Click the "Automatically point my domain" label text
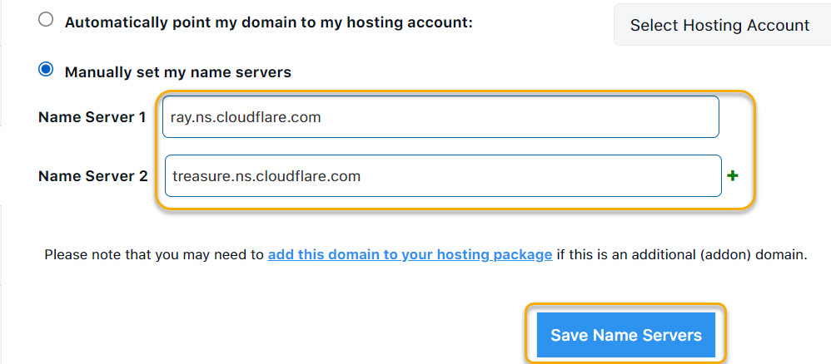Image resolution: width=831 pixels, height=364 pixels. click(x=268, y=22)
